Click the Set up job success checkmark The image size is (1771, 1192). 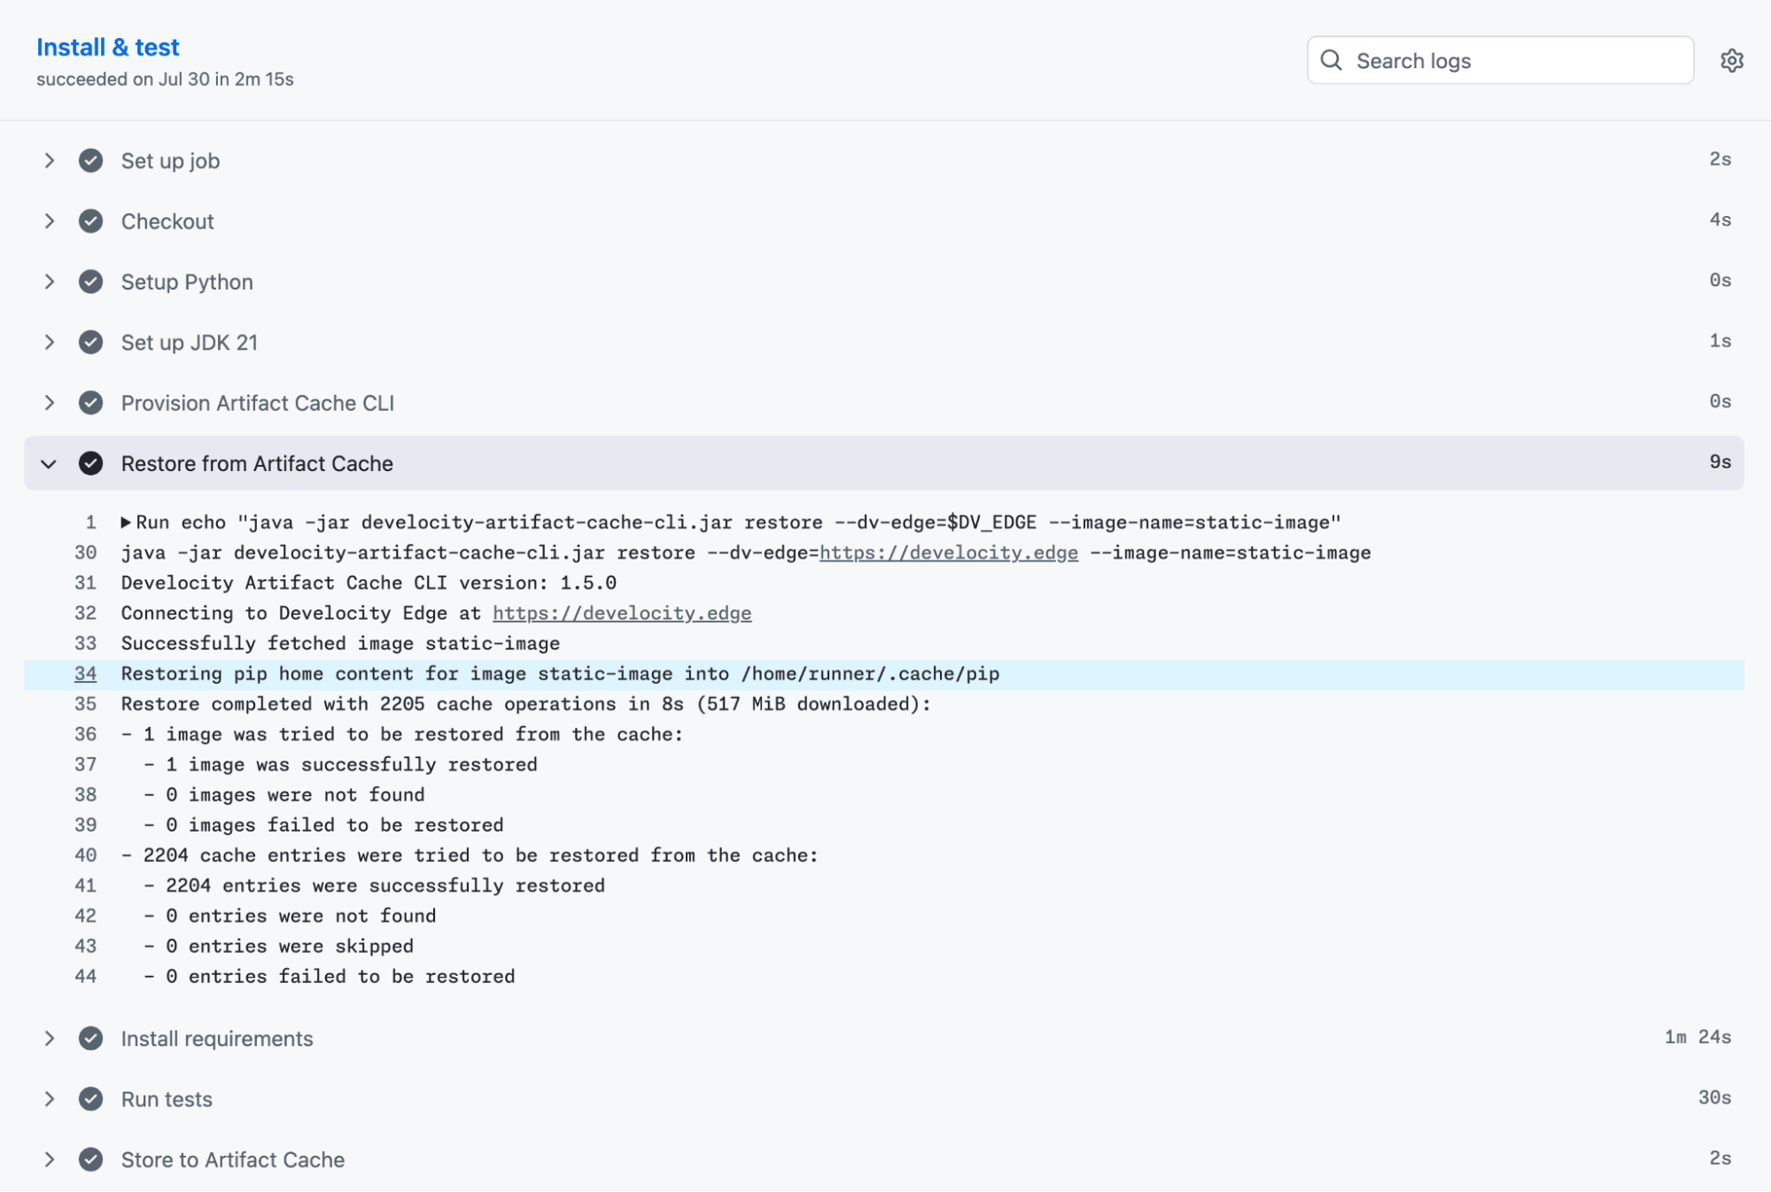tap(90, 160)
